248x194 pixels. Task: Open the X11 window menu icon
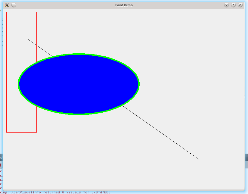click(7, 5)
